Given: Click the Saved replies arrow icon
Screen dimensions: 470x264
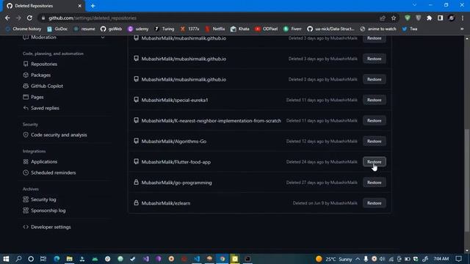Looking at the screenshot, I should pos(26,108).
